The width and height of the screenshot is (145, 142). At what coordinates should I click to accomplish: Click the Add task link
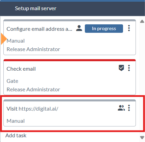pyautogui.click(x=16, y=136)
